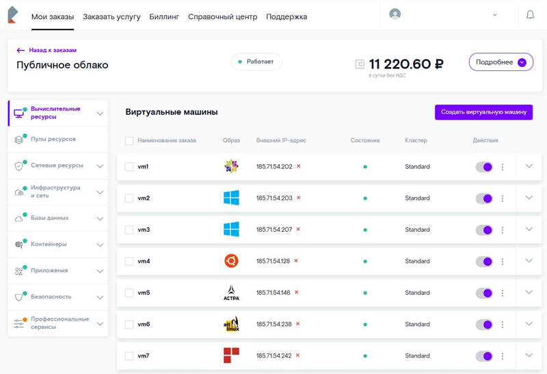Click the vm7 red squares image icon

point(231,355)
